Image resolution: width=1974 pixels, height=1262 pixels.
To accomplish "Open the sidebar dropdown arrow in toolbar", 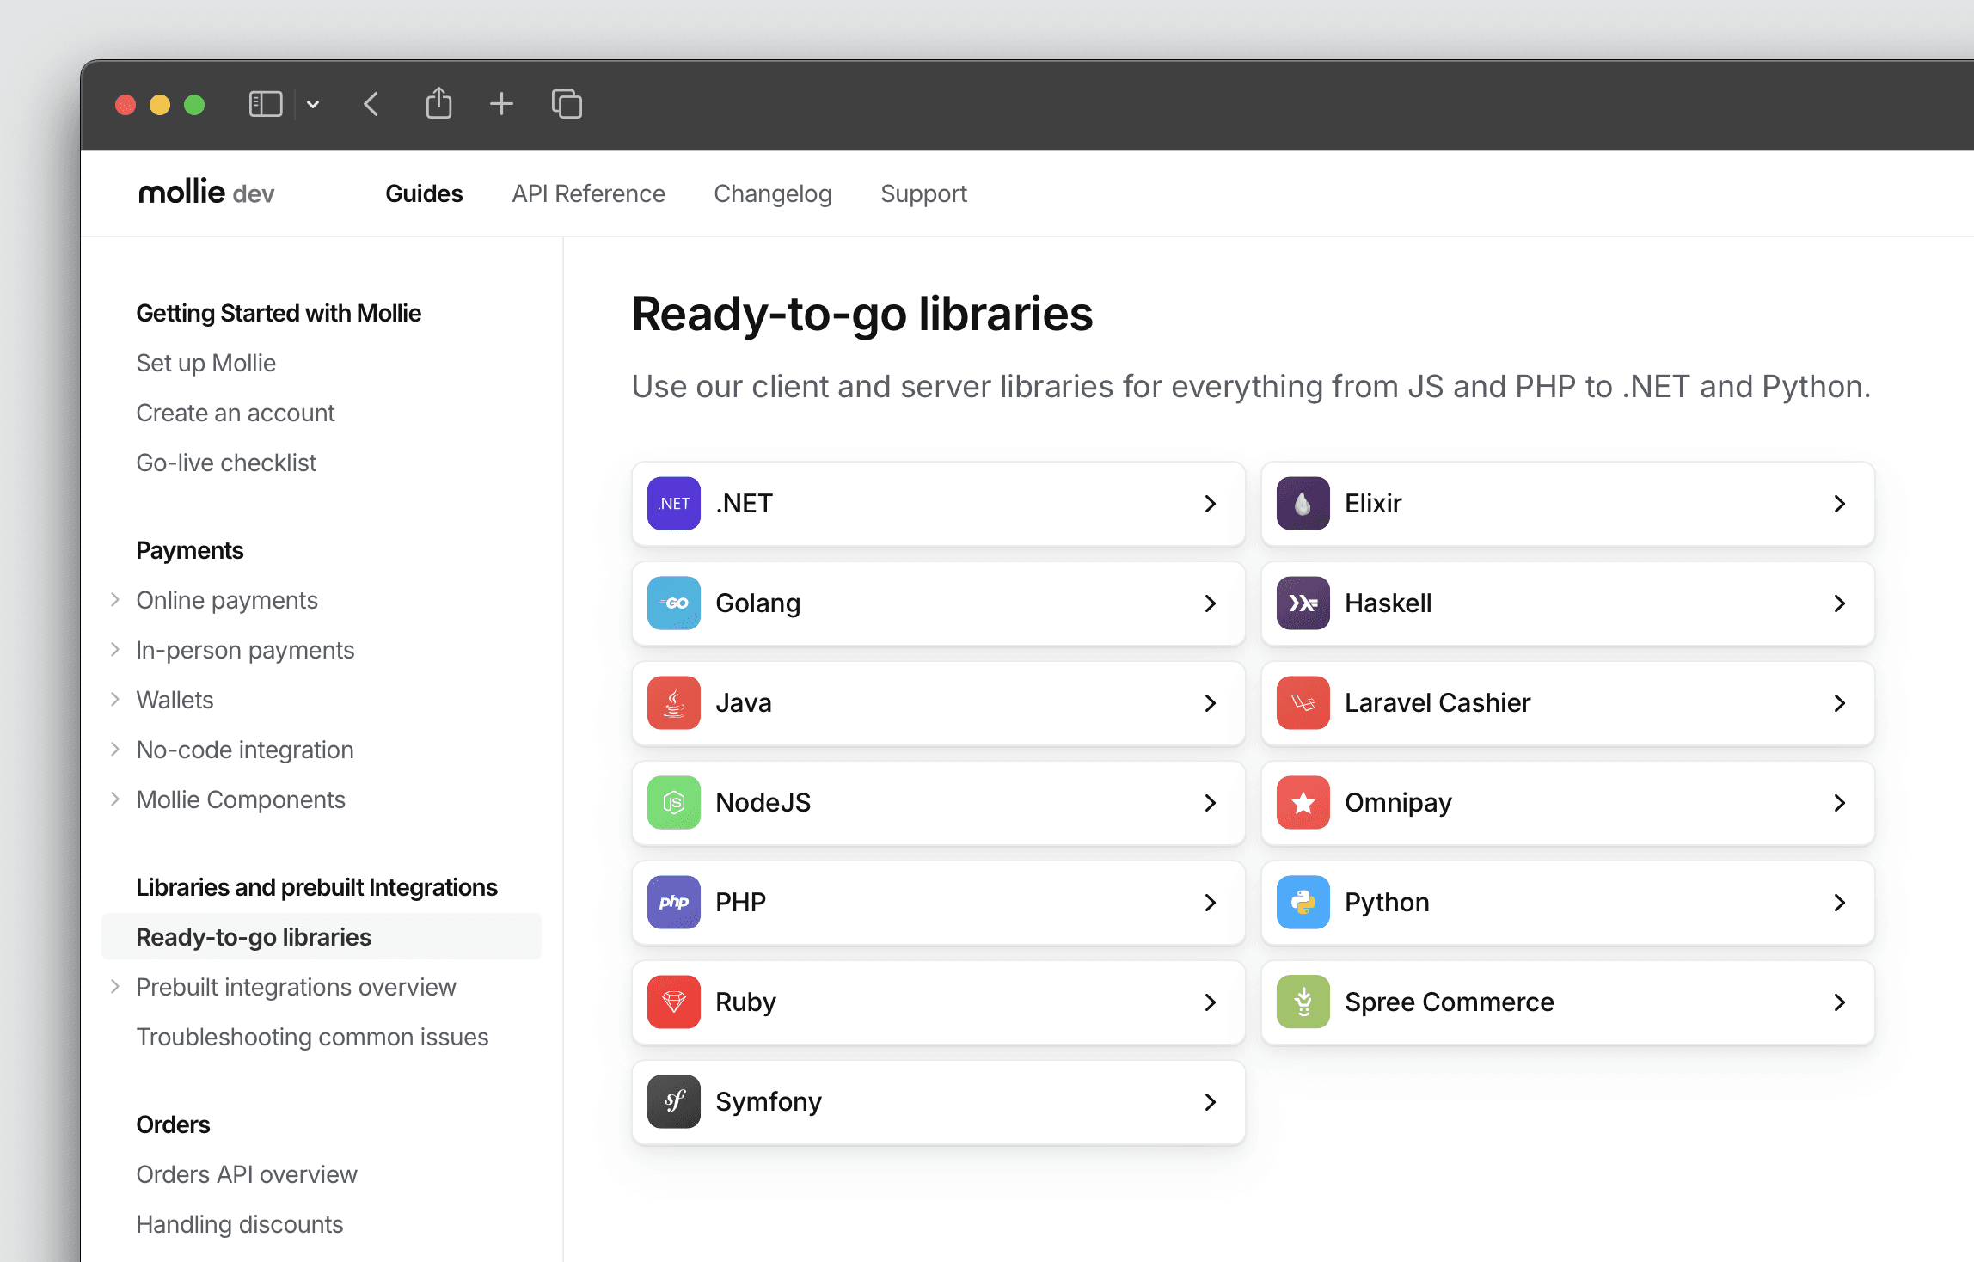I will 313,105.
